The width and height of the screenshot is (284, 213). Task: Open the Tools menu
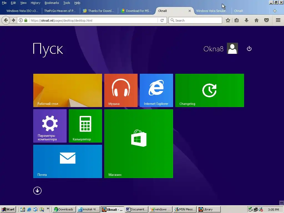pyautogui.click(x=67, y=3)
